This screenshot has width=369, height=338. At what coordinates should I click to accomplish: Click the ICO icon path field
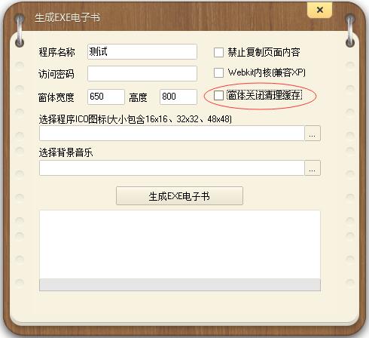click(172, 133)
